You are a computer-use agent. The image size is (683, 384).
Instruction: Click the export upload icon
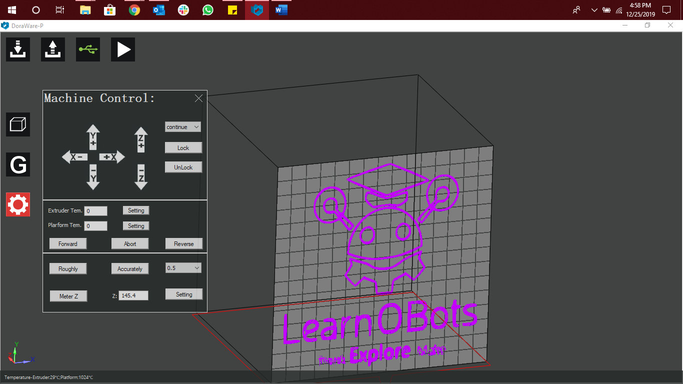53,49
